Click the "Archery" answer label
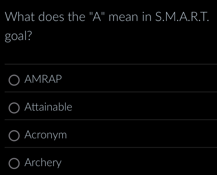Viewport: 217px width, 175px height. 43,163
